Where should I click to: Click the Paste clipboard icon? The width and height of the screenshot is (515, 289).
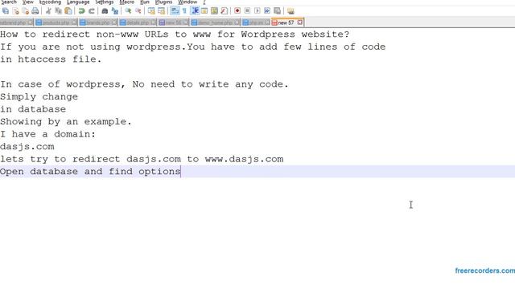[x=68, y=11]
